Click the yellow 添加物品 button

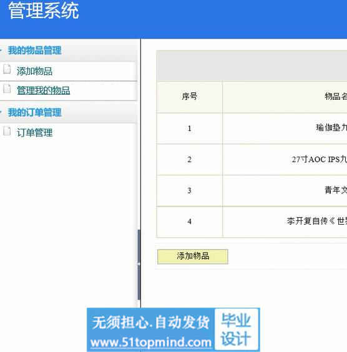click(x=193, y=257)
